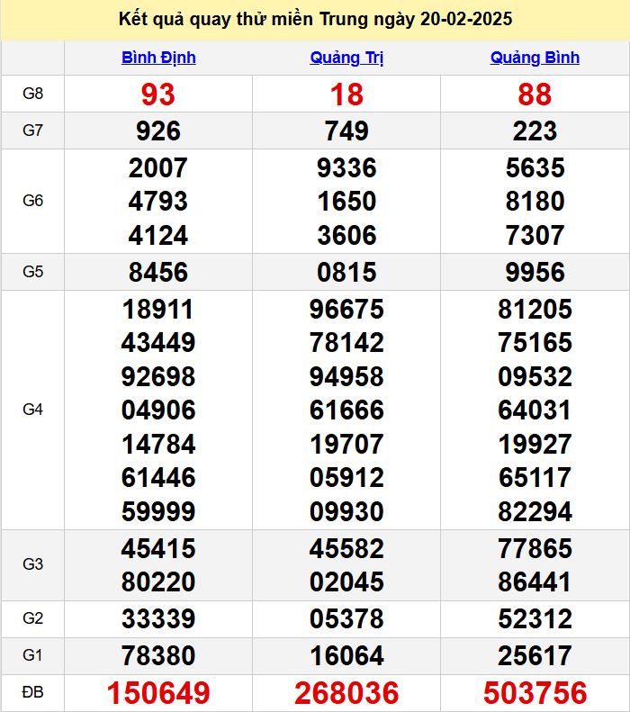Click G6 number 2007
The height and width of the screenshot is (712, 630).
point(158,168)
